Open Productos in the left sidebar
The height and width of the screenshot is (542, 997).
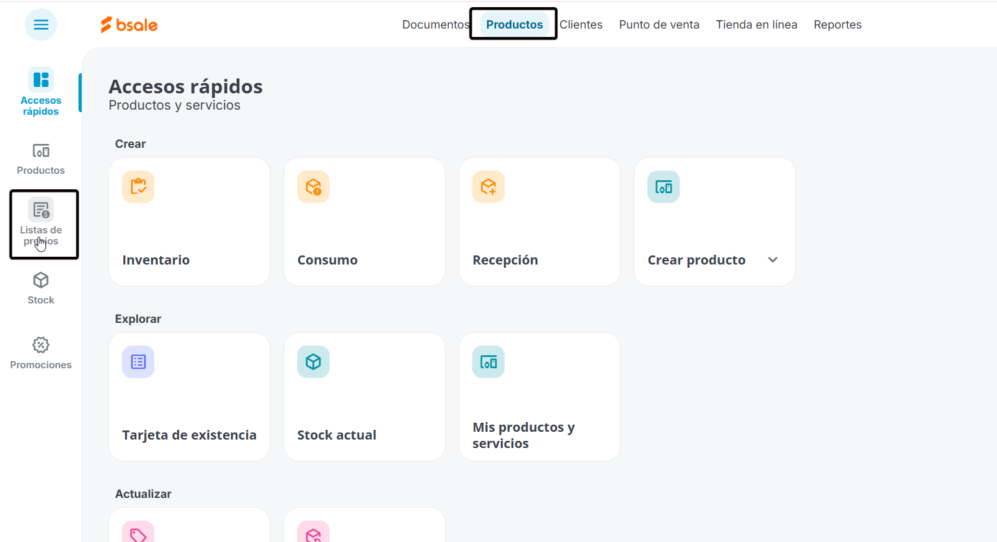tap(41, 159)
